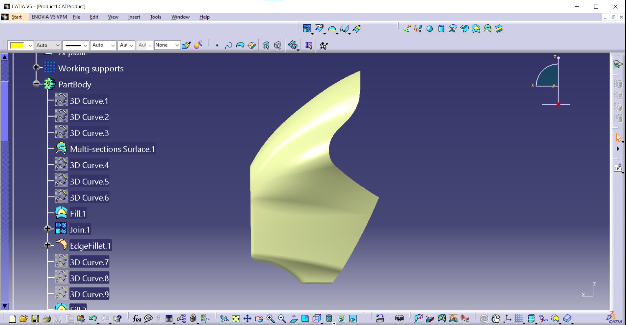Open the Insert menu
Screen dimensions: 626x325
pyautogui.click(x=134, y=17)
